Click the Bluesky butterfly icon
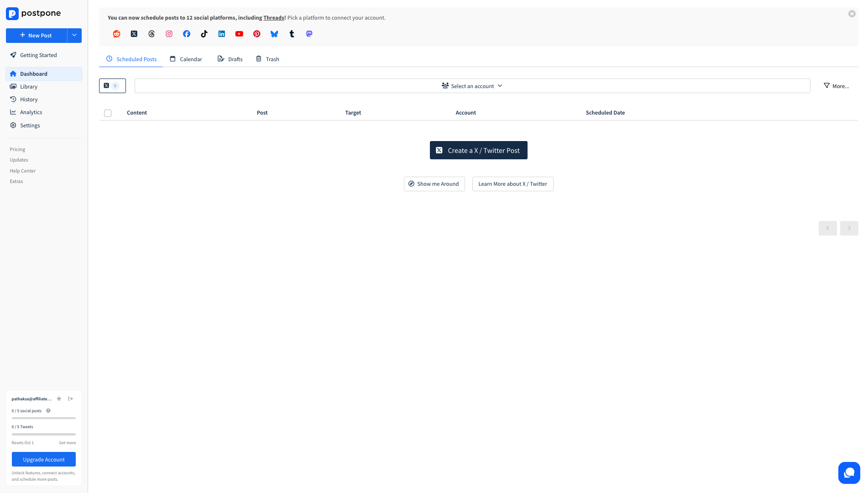868x493 pixels. click(x=274, y=34)
